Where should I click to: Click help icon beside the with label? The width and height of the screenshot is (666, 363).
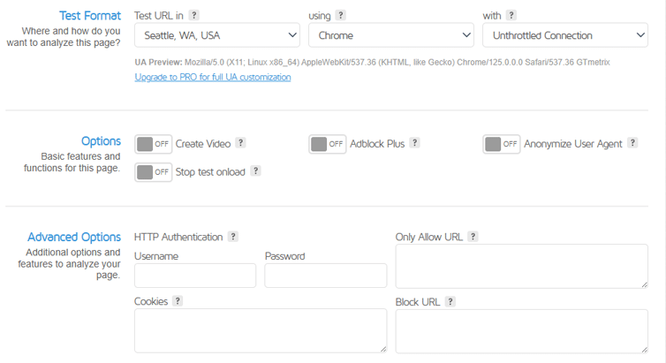(x=511, y=16)
